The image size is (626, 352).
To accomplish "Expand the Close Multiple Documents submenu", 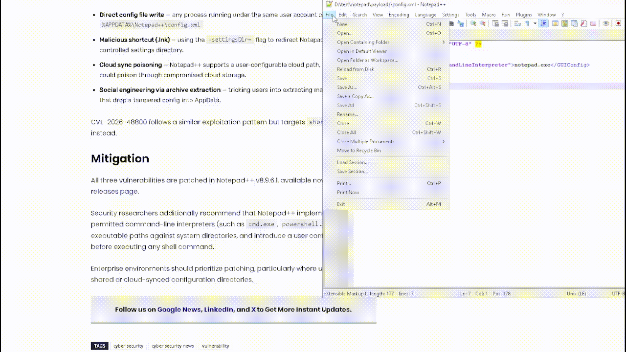I will coord(386,142).
